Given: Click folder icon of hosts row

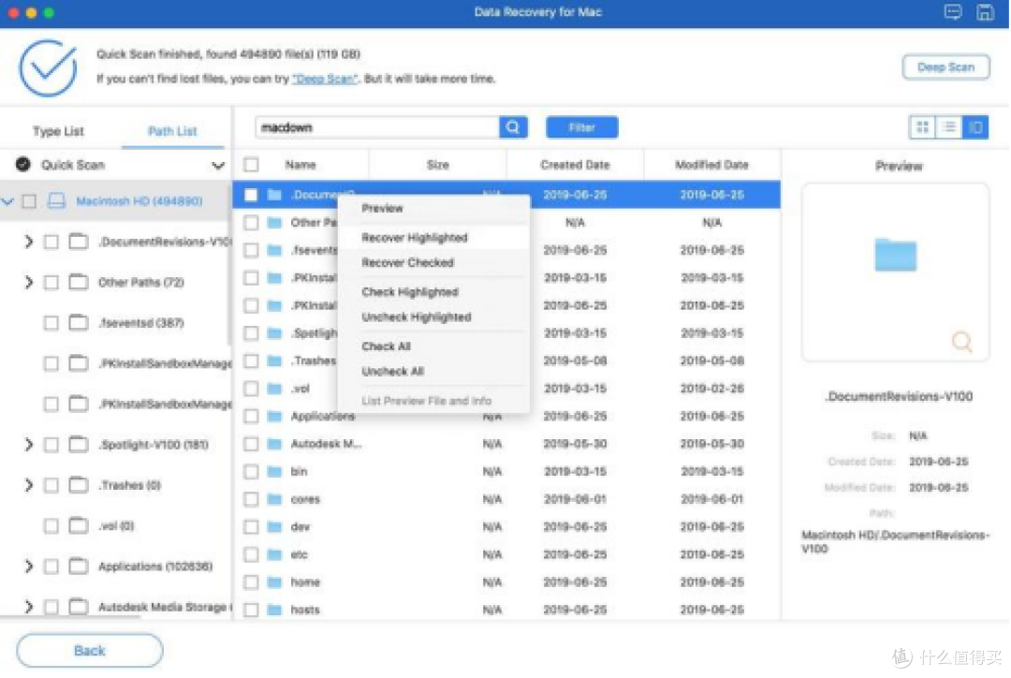Looking at the screenshot, I should [274, 610].
